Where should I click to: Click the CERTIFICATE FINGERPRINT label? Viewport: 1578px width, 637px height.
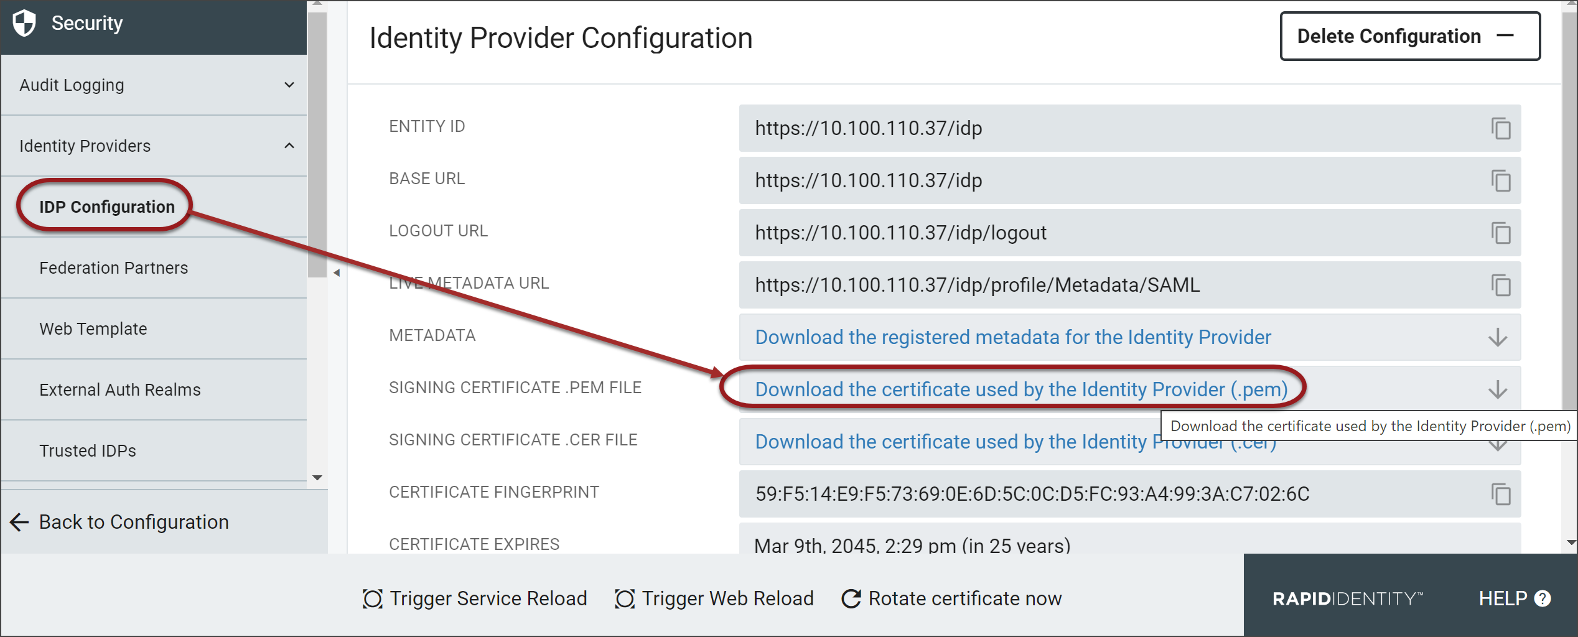tap(494, 492)
